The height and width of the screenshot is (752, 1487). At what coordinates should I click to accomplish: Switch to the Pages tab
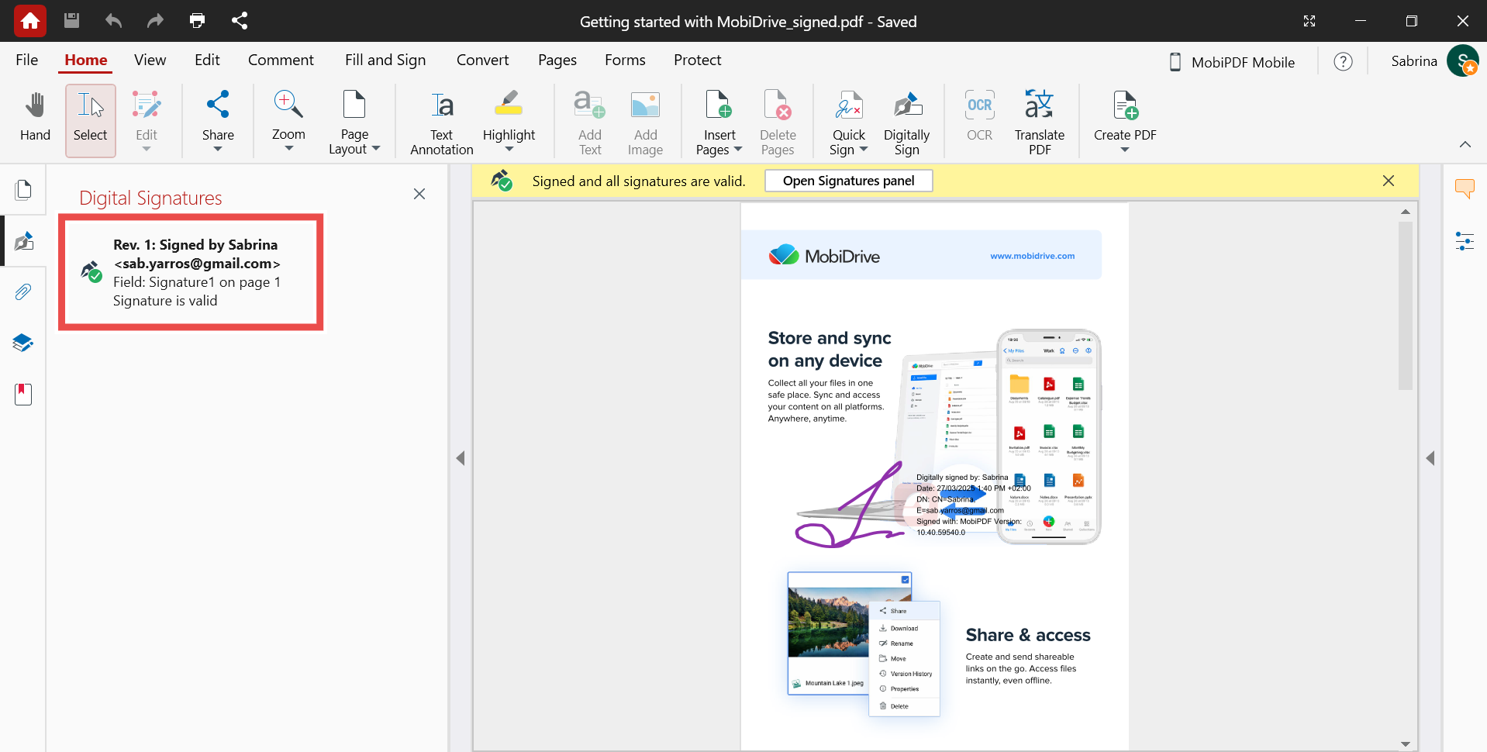pos(557,60)
